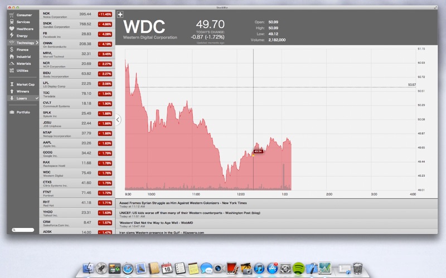Open Healthcare sector with heart icon

click(x=12, y=29)
